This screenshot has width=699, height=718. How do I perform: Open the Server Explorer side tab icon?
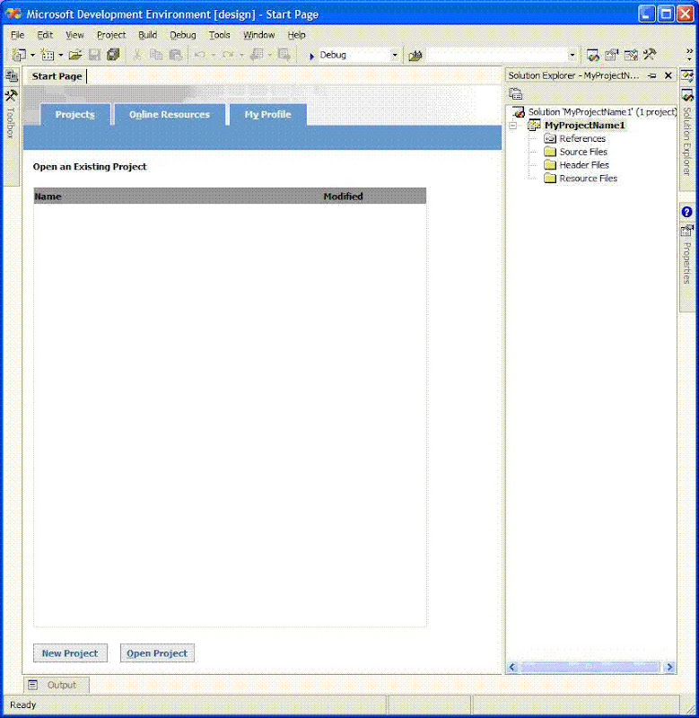coord(12,76)
